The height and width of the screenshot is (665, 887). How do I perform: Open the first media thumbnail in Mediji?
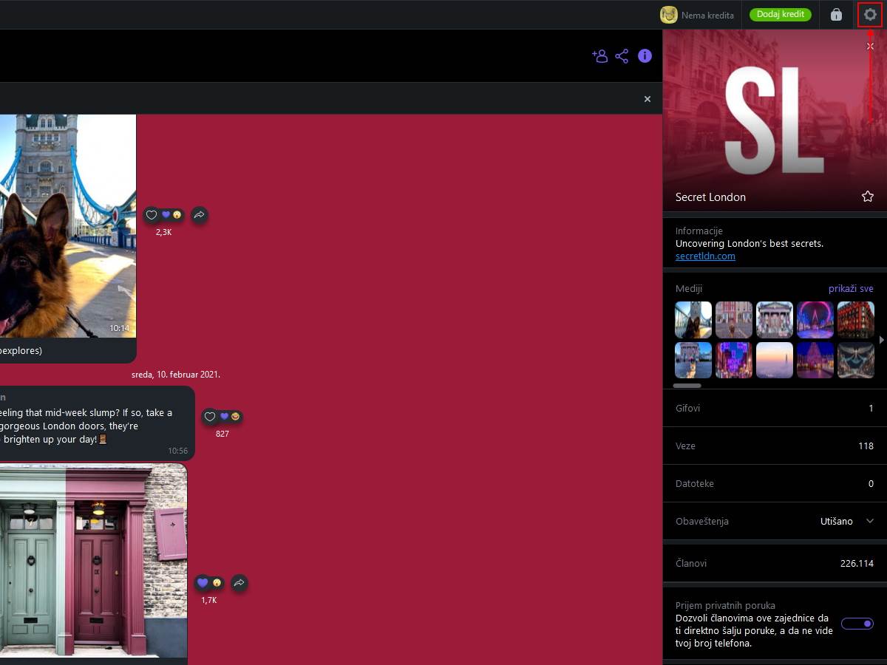click(x=693, y=319)
